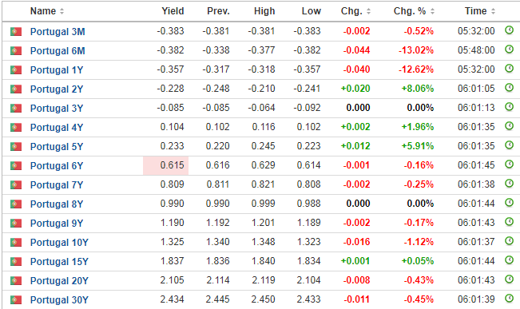Click Portugal flag icon beside Portugal 3M

(x=16, y=32)
